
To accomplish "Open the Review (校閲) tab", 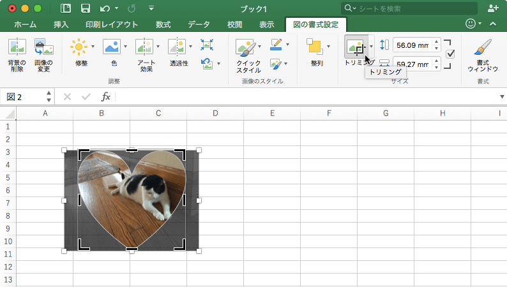I will (234, 24).
